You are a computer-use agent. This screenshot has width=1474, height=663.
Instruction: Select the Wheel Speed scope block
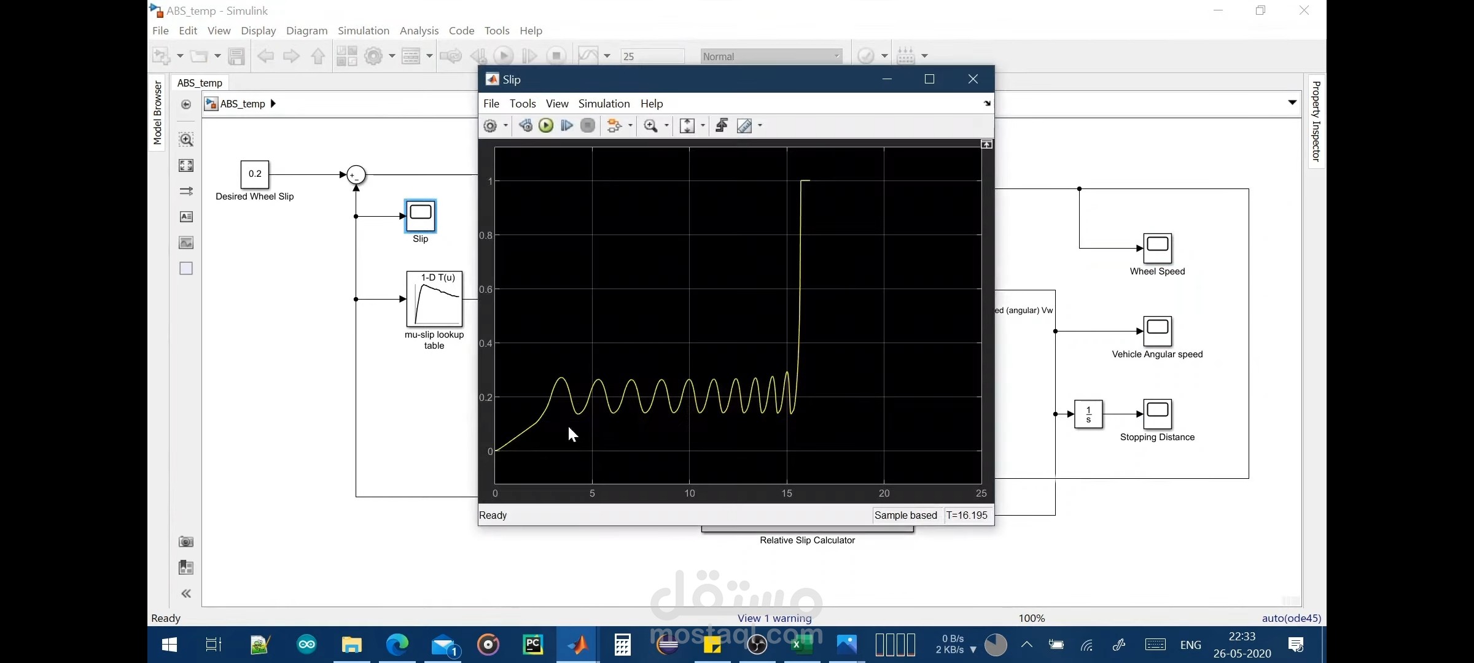(x=1158, y=249)
